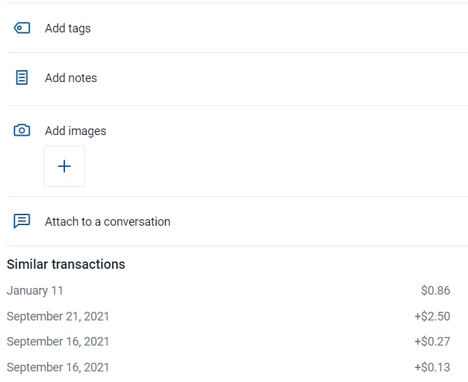Open the September 21, 2021 transaction

click(x=228, y=316)
